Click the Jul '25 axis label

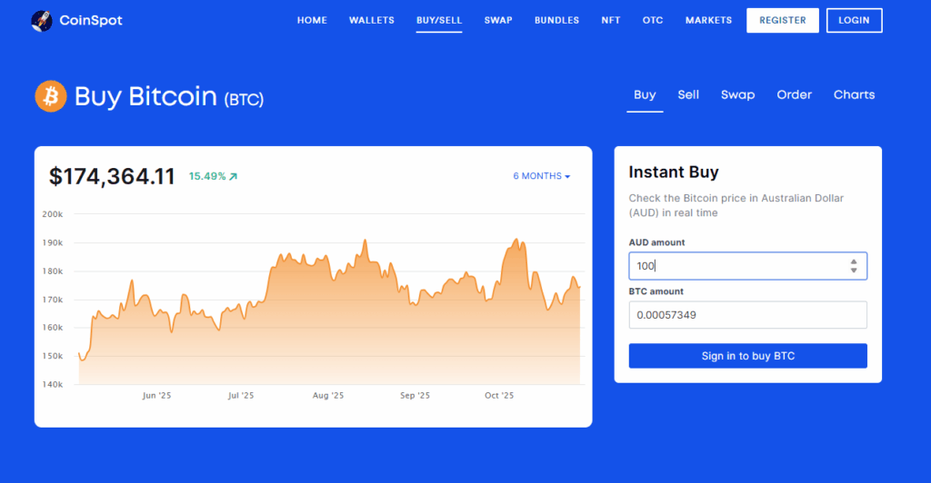240,395
